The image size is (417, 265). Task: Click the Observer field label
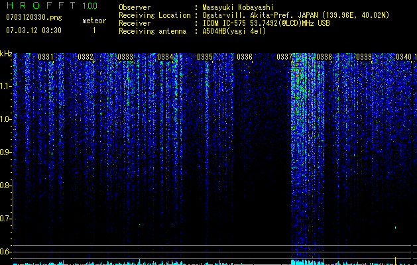(135, 7)
